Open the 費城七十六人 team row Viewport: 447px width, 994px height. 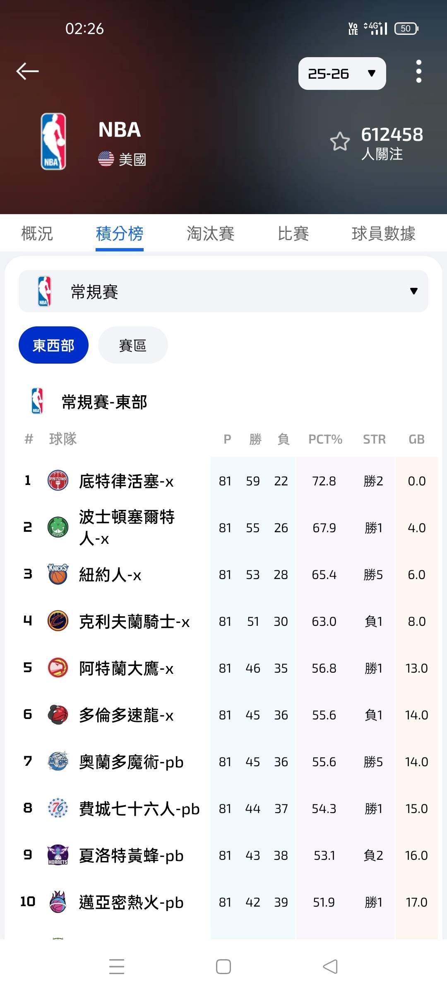pos(139,808)
